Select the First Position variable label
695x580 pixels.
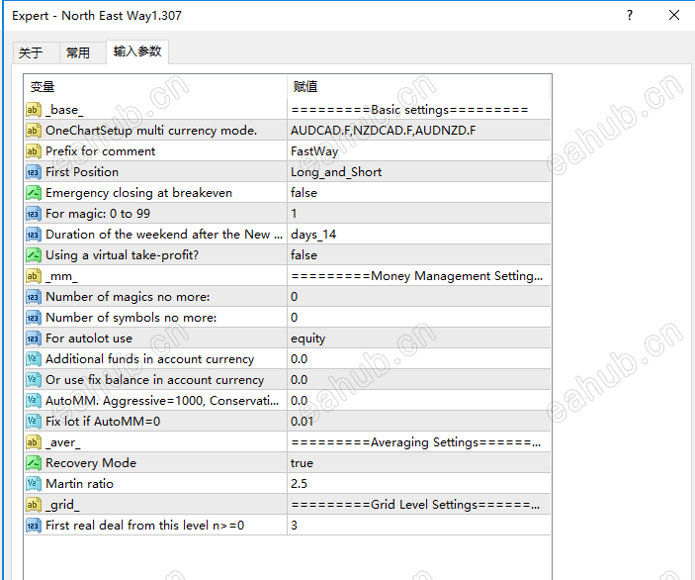coord(82,172)
